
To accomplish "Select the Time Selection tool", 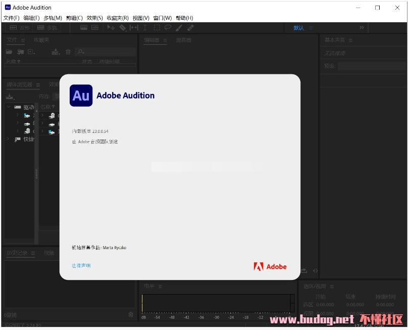I will (145, 28).
